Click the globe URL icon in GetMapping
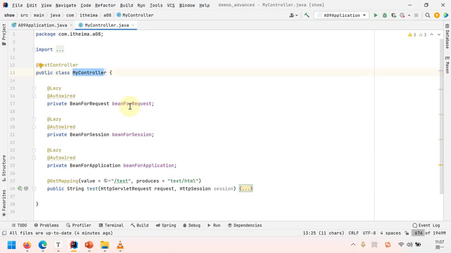 pyautogui.click(x=107, y=181)
